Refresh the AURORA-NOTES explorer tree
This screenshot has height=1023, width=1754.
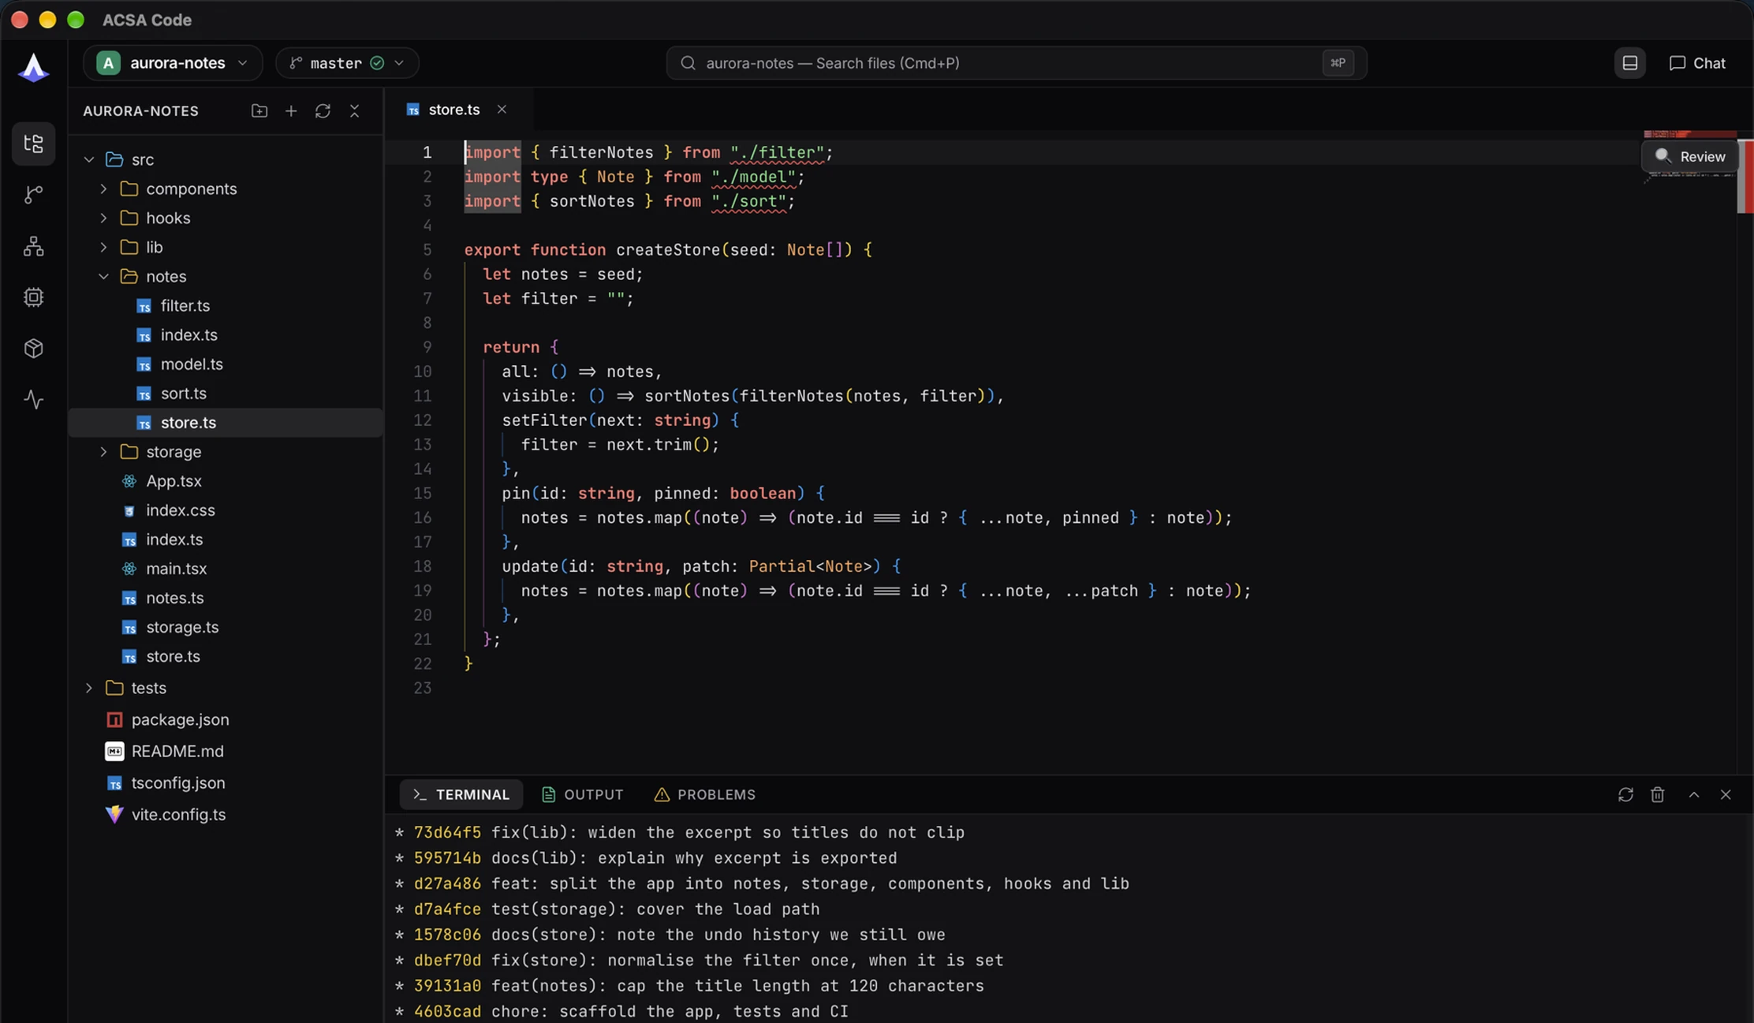323,111
